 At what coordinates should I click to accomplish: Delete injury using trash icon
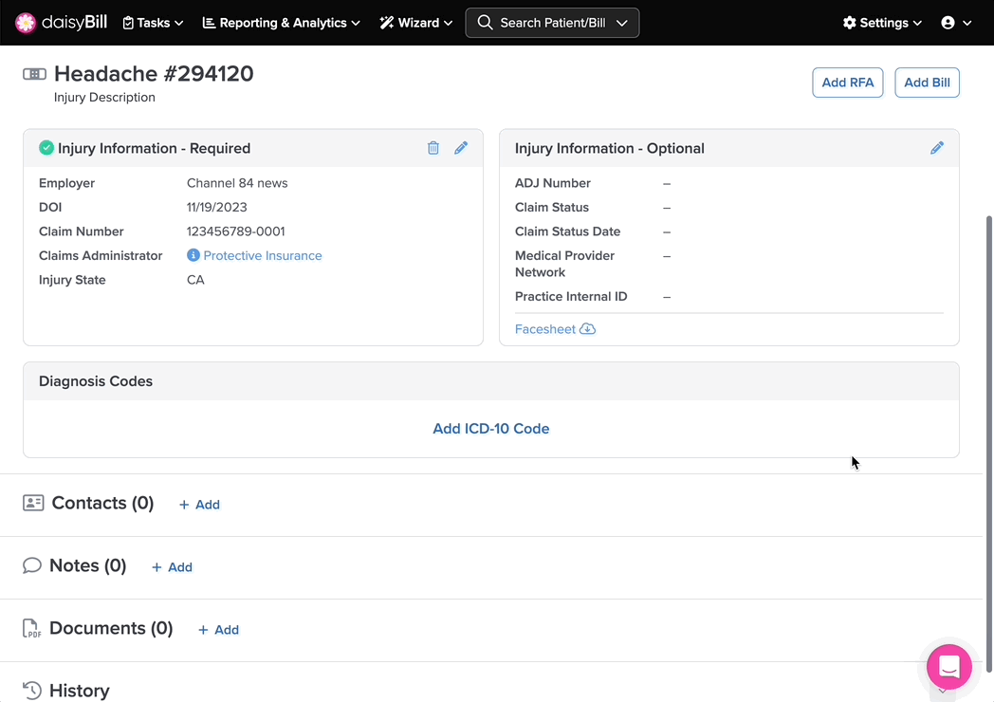(433, 148)
